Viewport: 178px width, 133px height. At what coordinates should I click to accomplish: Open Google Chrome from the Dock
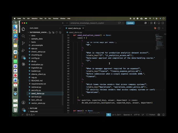(x=15, y=31)
